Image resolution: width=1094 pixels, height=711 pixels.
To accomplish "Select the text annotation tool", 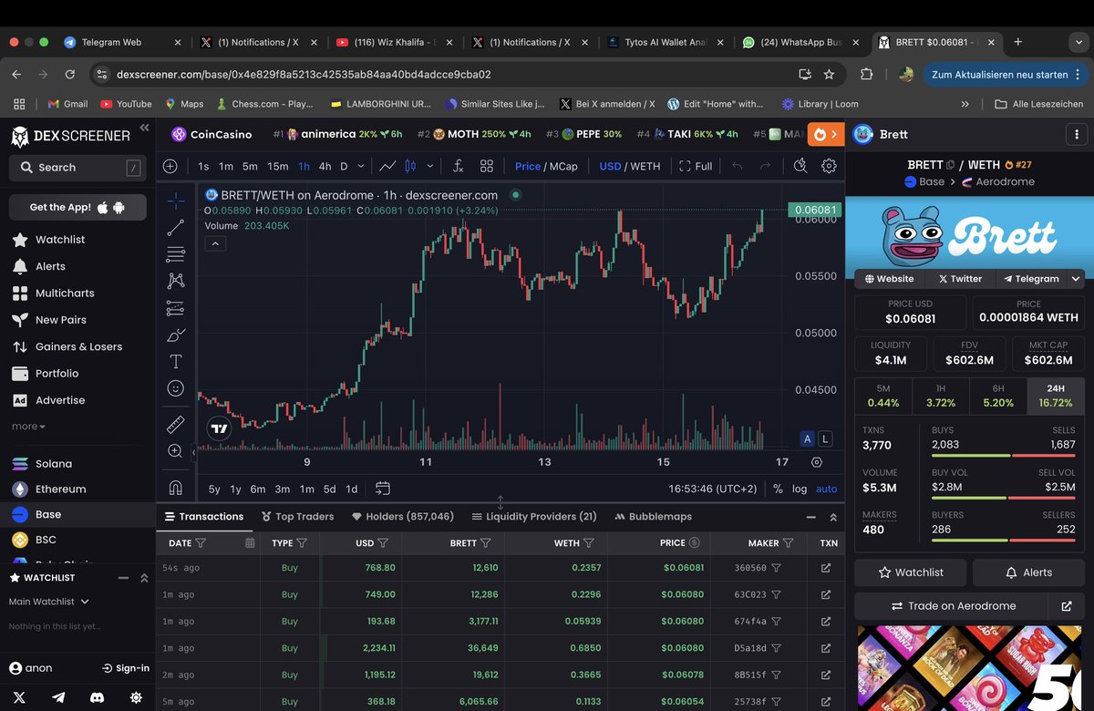I will 176,362.
